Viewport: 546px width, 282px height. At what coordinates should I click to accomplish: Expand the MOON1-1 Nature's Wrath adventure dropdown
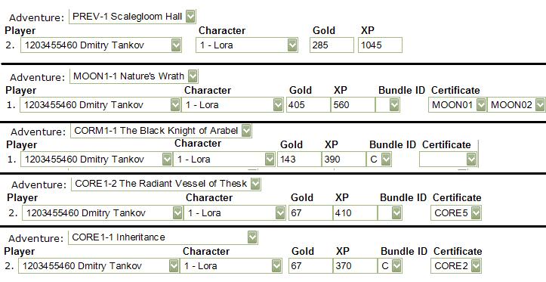click(134, 76)
